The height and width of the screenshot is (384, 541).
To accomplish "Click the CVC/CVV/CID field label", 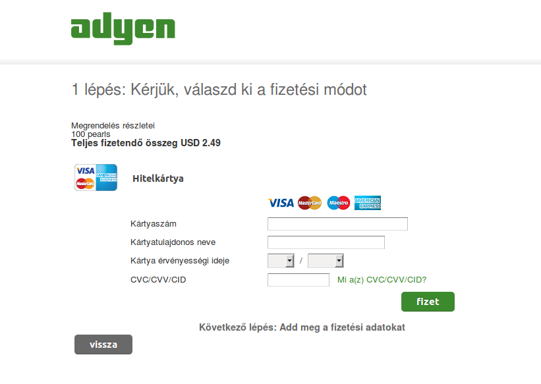I will pyautogui.click(x=158, y=280).
